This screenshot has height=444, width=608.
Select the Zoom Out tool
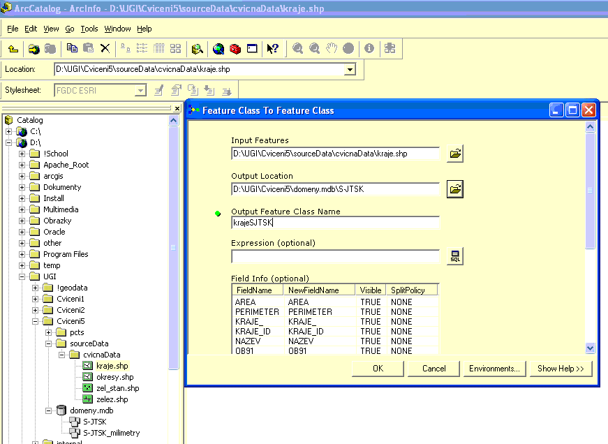pyautogui.click(x=314, y=48)
